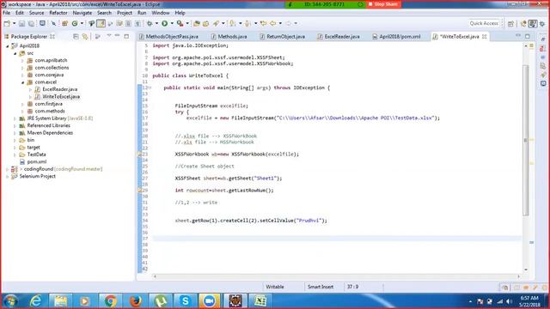Image resolution: width=550 pixels, height=309 pixels.
Task: Open the Navigate menu
Action: point(82,13)
